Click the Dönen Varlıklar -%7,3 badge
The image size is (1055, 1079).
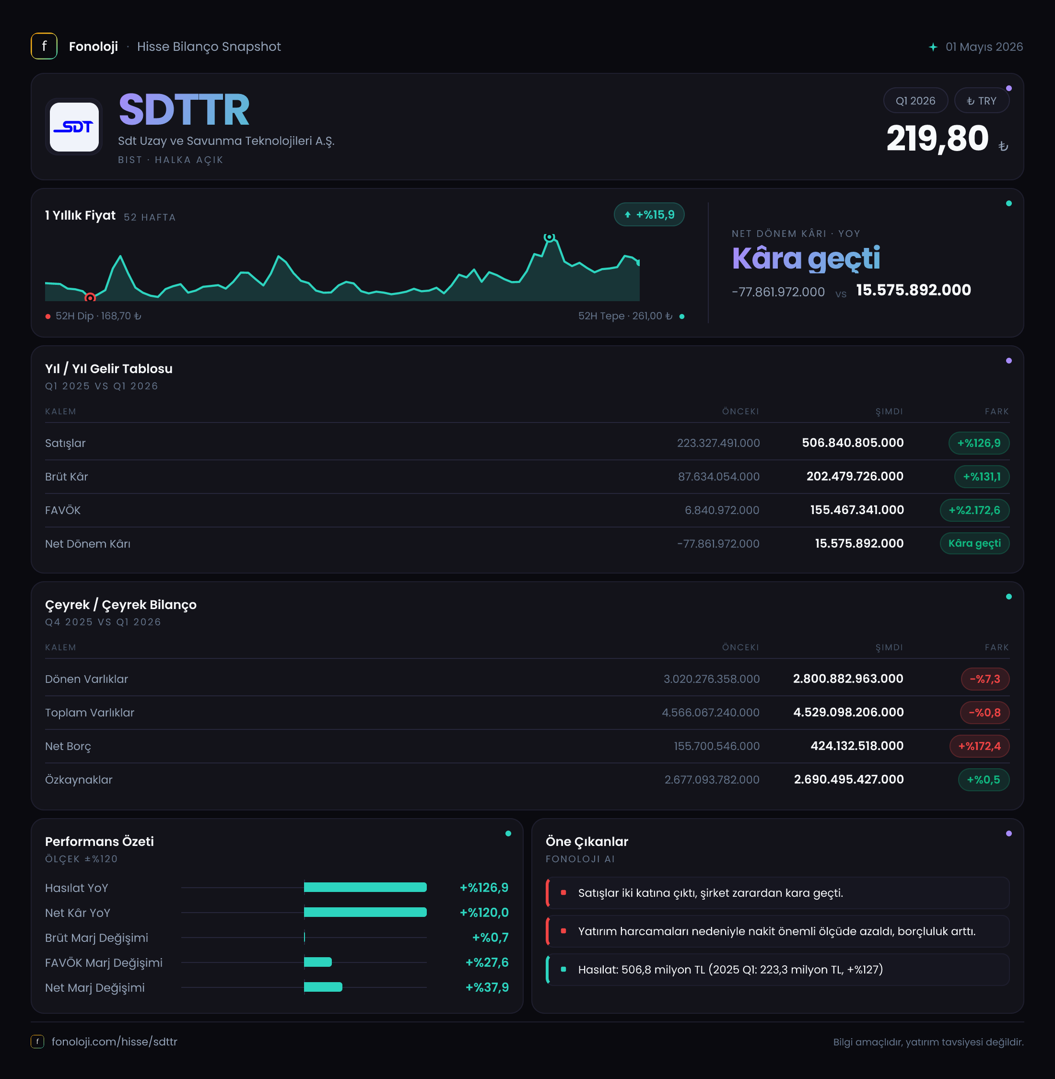point(985,679)
